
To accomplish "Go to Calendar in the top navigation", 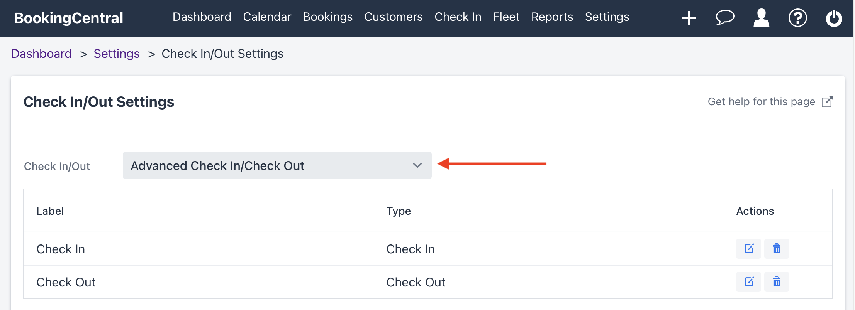I will click(267, 17).
